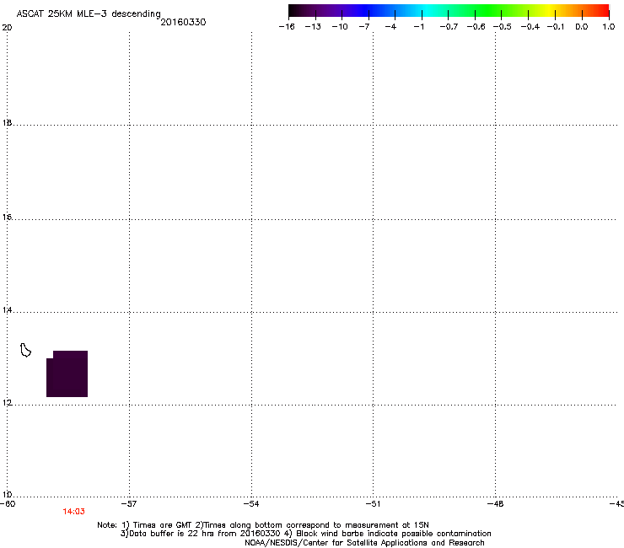Click the rainbow color scale bar
Viewport: 624px width, 548px height.
coord(449,11)
